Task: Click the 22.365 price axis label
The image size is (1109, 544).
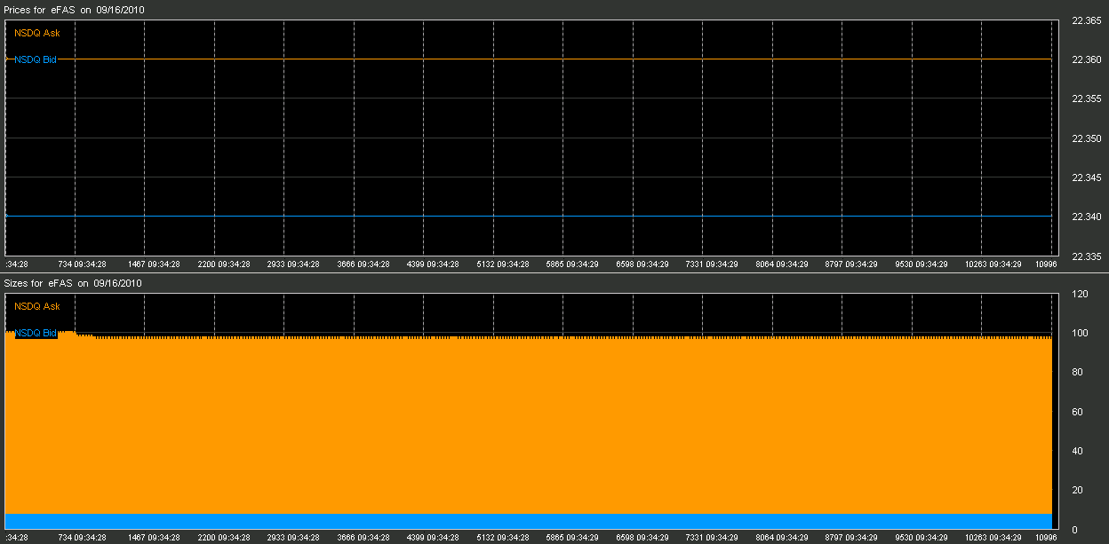Action: tap(1089, 21)
